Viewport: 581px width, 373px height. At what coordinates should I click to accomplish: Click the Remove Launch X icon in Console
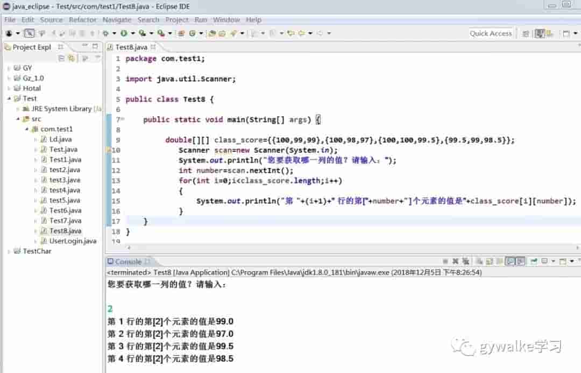pyautogui.click(x=456, y=262)
